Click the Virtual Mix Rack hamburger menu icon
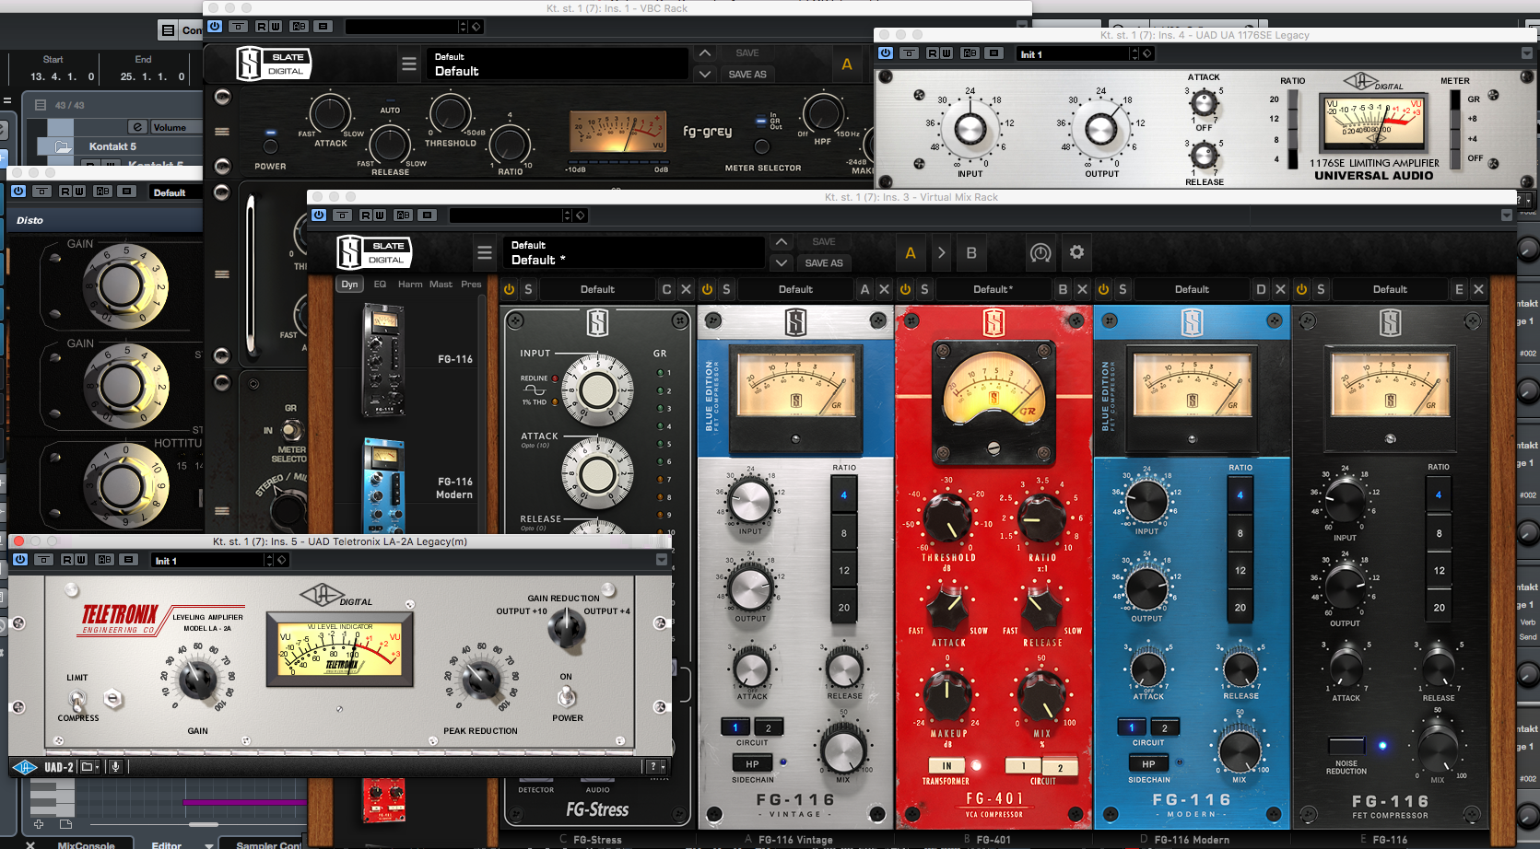 pos(485,252)
